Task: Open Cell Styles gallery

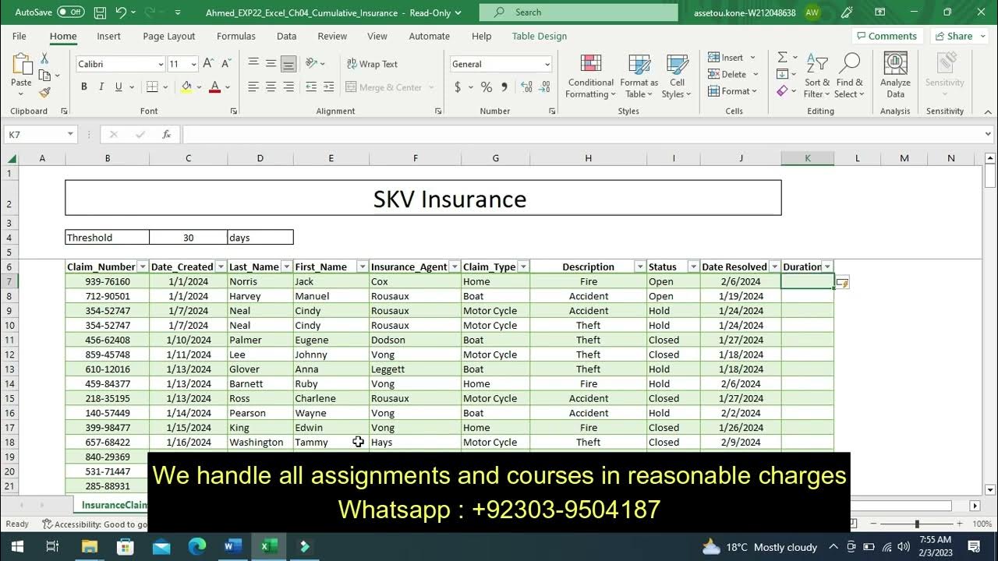Action: click(677, 76)
